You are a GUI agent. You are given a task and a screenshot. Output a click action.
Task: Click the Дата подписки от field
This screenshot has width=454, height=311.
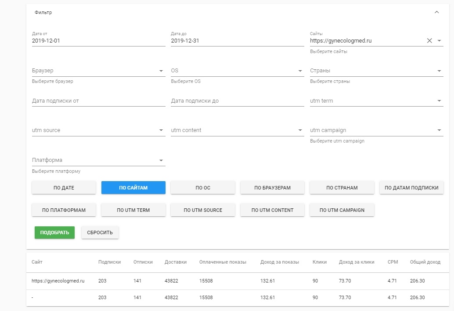[x=98, y=101]
